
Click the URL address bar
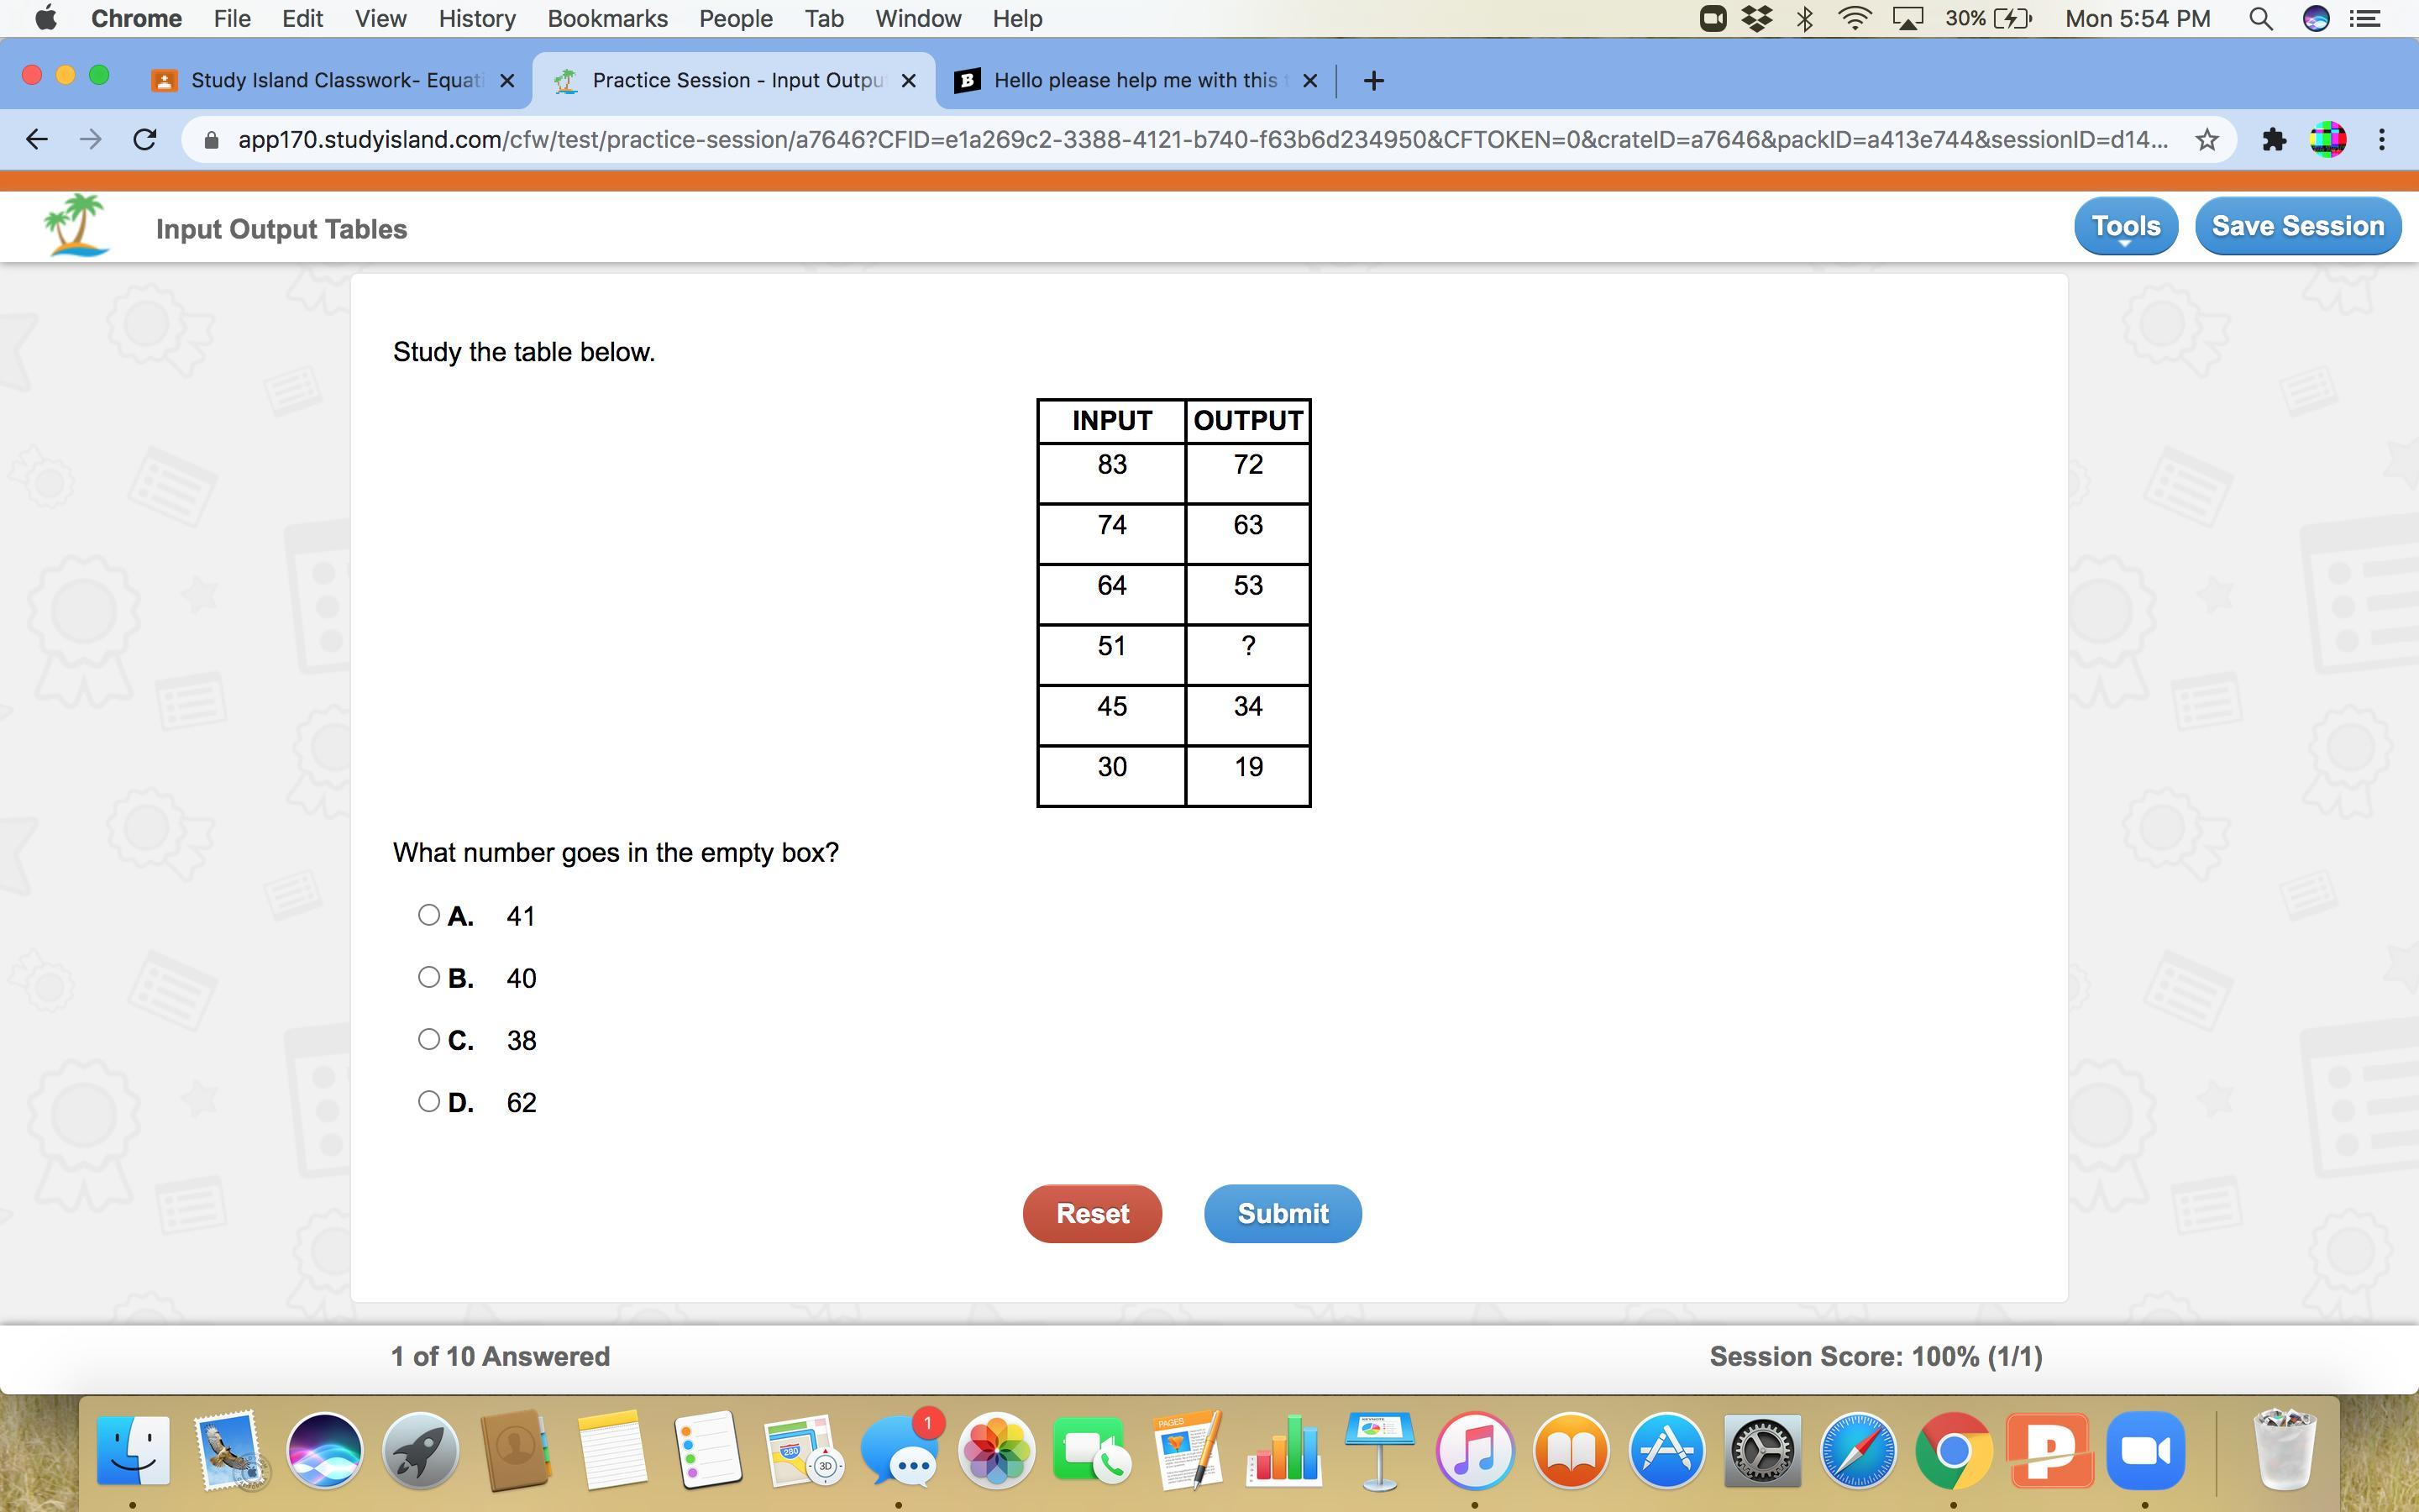point(1199,140)
